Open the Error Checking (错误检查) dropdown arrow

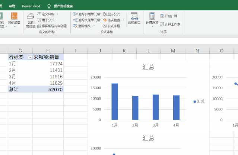coord(123,20)
